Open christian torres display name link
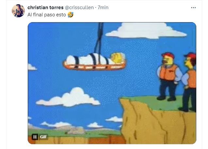This screenshot has height=149, width=208. (45, 8)
